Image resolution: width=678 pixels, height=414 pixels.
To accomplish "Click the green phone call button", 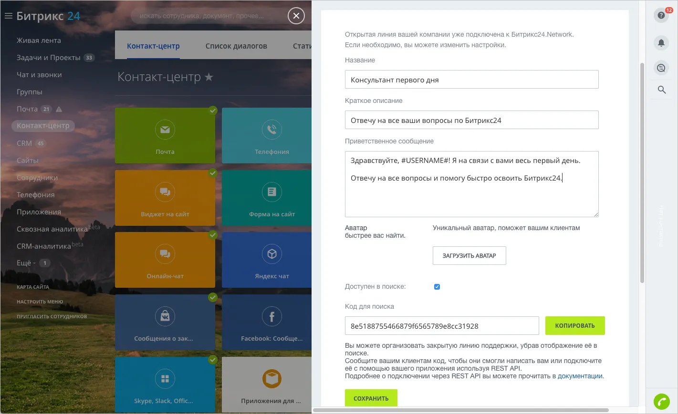I will pyautogui.click(x=662, y=402).
